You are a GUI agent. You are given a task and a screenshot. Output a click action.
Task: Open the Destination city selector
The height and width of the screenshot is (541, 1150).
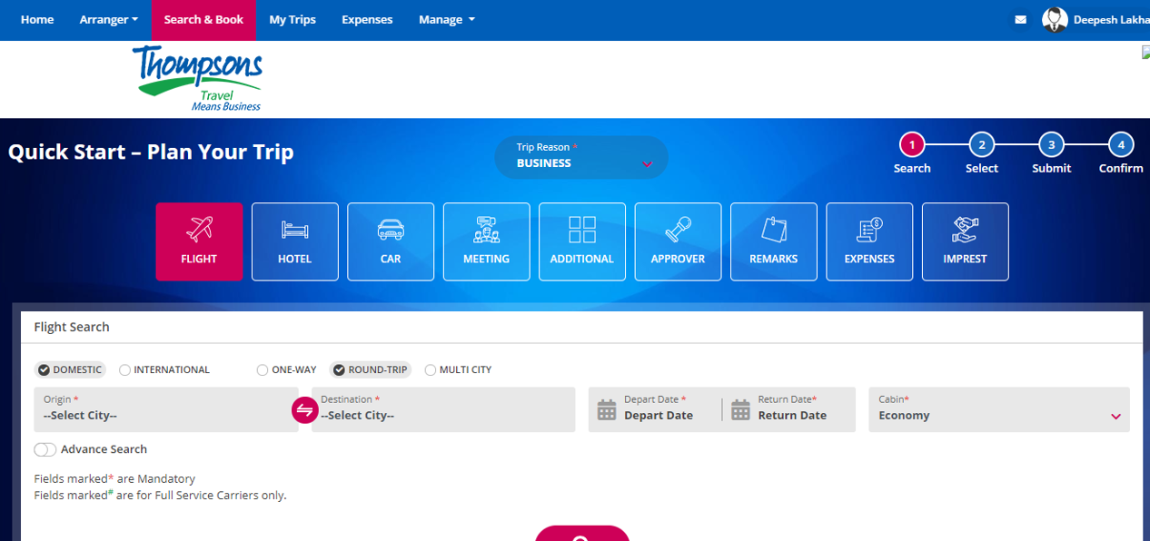[443, 409]
